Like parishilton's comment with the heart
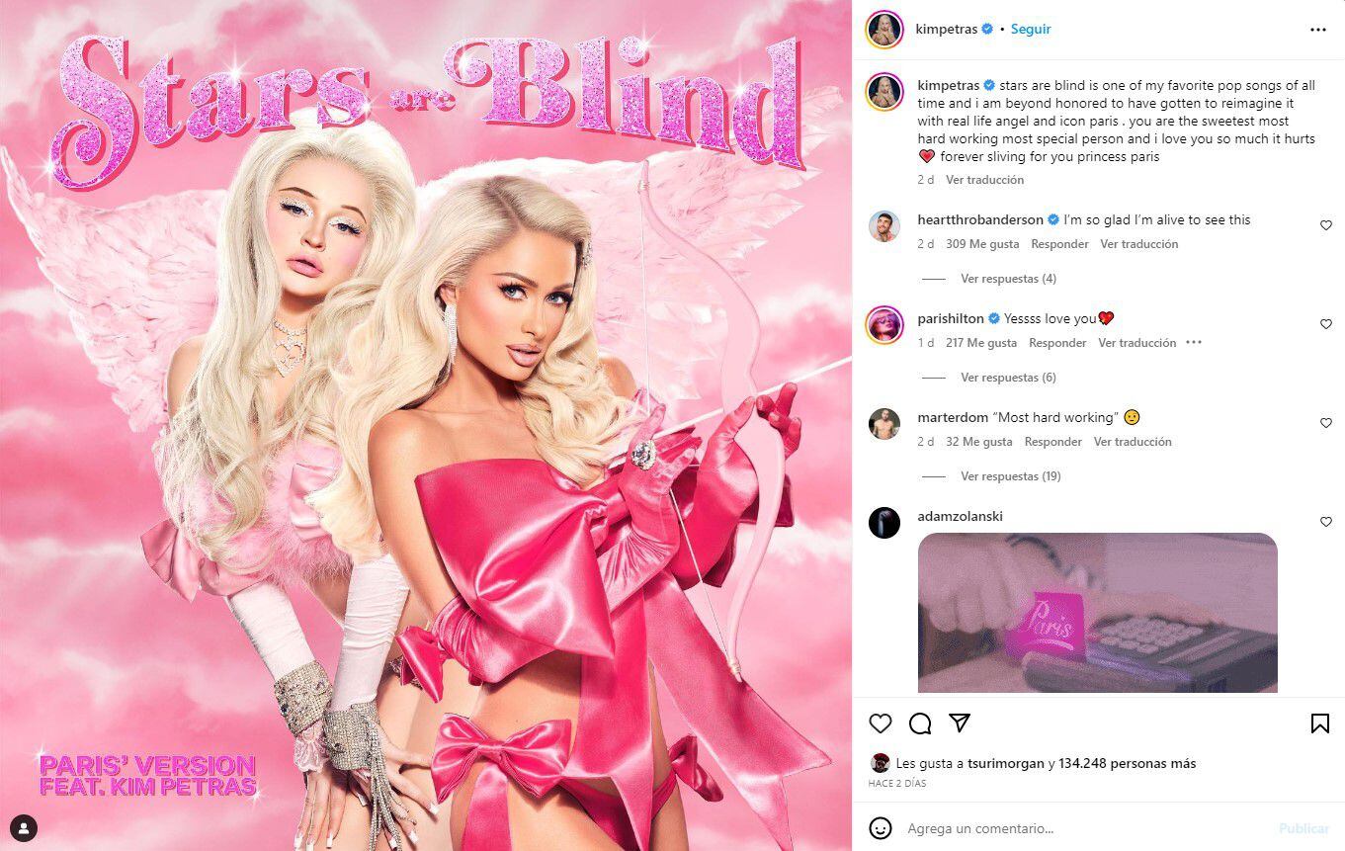This screenshot has height=851, width=1345. coord(1326,324)
